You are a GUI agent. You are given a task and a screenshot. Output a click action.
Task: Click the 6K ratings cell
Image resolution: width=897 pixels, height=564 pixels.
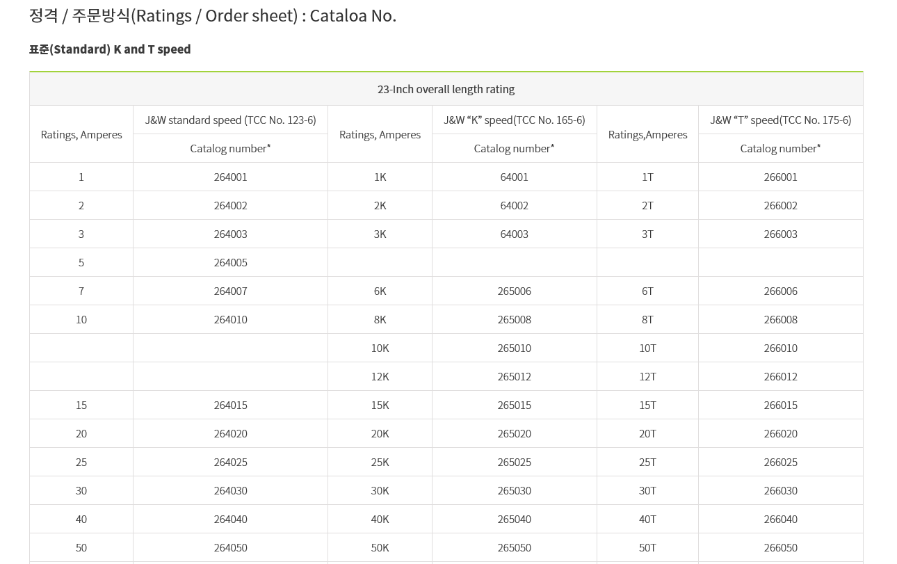[x=380, y=291]
